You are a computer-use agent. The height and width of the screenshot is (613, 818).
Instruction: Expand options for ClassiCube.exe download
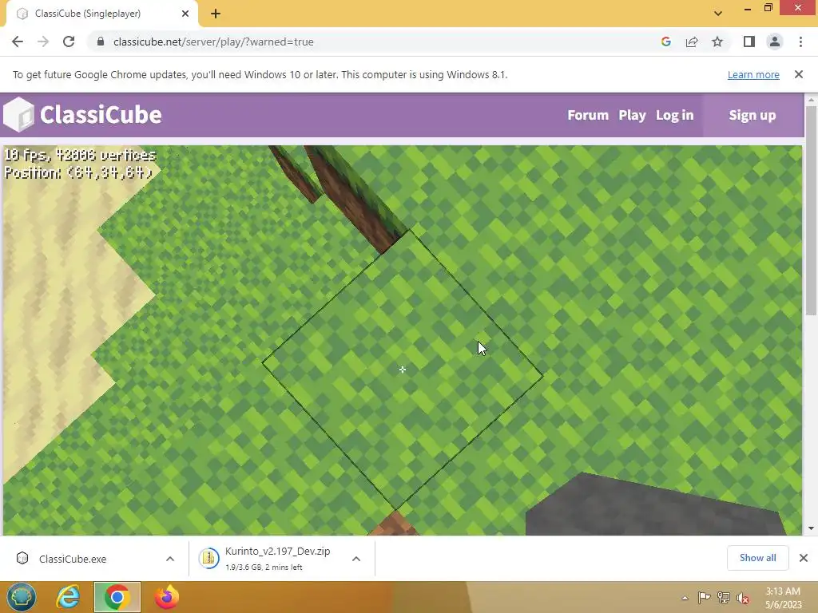(x=170, y=559)
